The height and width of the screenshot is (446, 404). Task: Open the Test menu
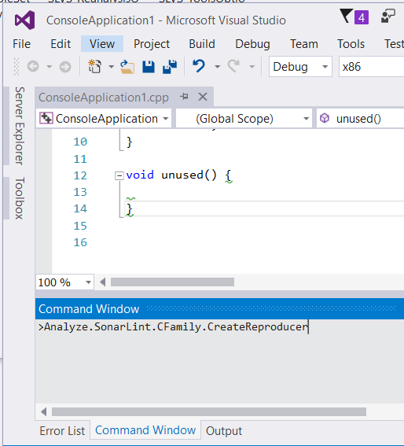pos(394,44)
